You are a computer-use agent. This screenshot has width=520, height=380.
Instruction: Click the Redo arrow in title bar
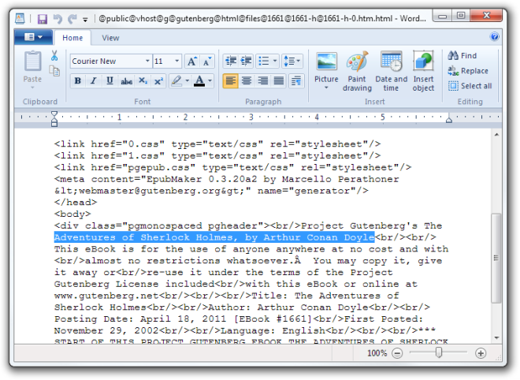(72, 19)
